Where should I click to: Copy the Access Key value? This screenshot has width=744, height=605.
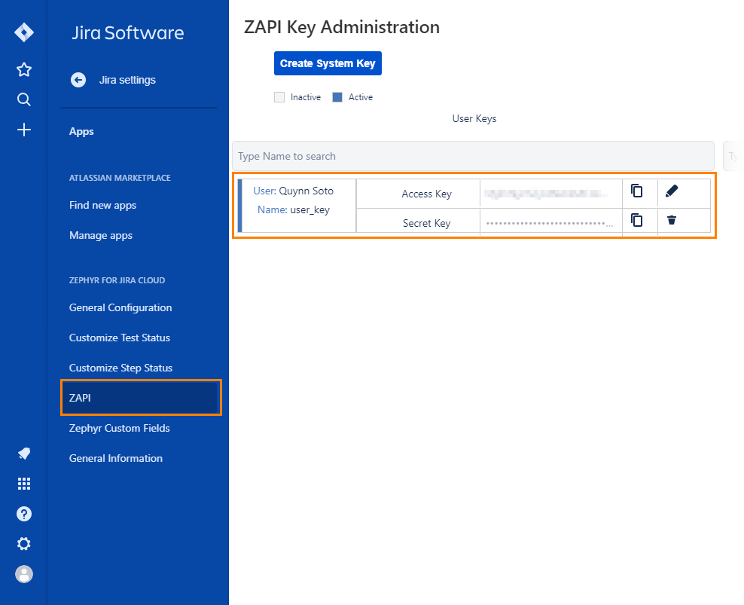(637, 191)
